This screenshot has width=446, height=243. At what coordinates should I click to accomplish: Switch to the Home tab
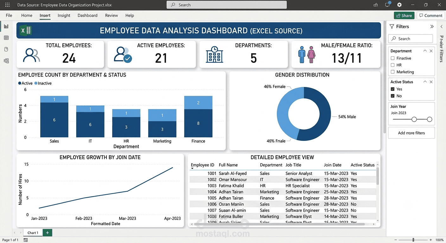point(27,16)
